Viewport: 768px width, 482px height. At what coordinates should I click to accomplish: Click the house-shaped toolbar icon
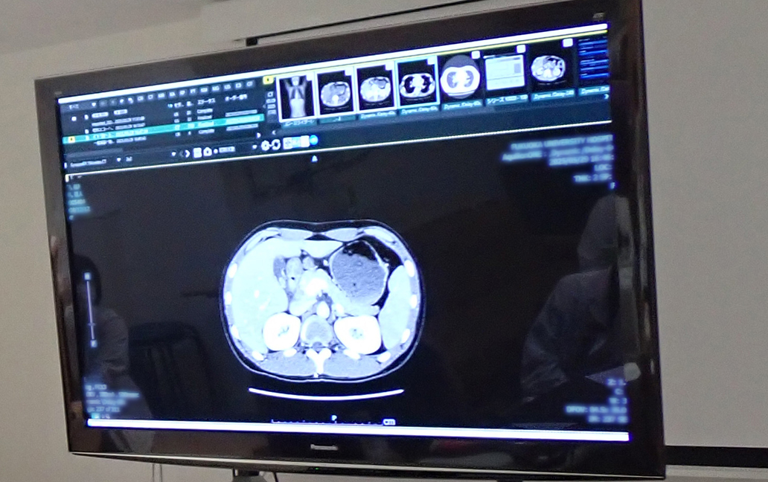pyautogui.click(x=208, y=152)
